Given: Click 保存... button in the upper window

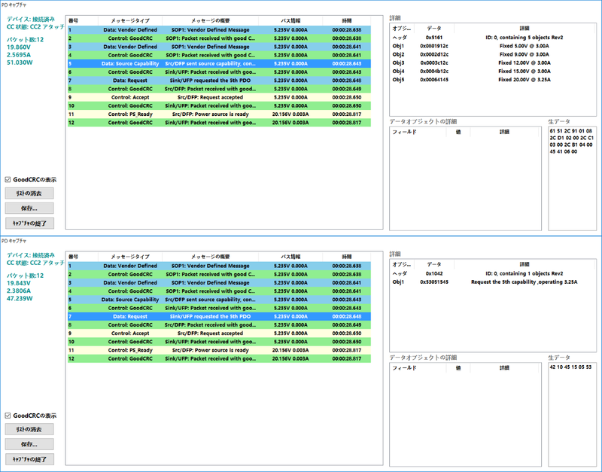Looking at the screenshot, I should click(x=29, y=209).
